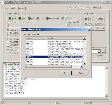The image size is (112, 105).
Task: Toggle the Fast Phone checkbox
Action: (8, 36)
